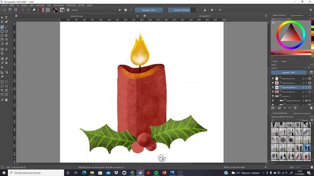
Task: Select the Move layer tool
Action: click(6, 49)
